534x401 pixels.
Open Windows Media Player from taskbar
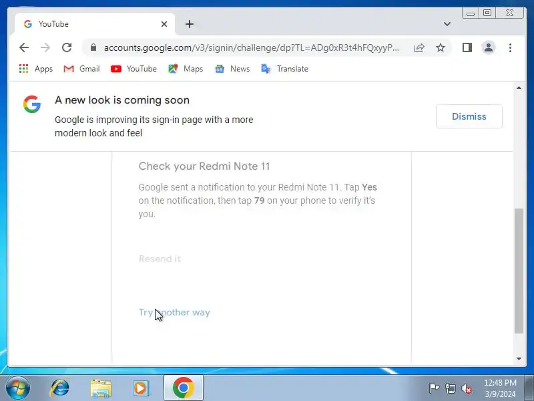pyautogui.click(x=141, y=388)
